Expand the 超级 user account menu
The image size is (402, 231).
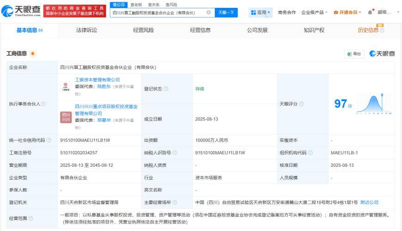388,12
